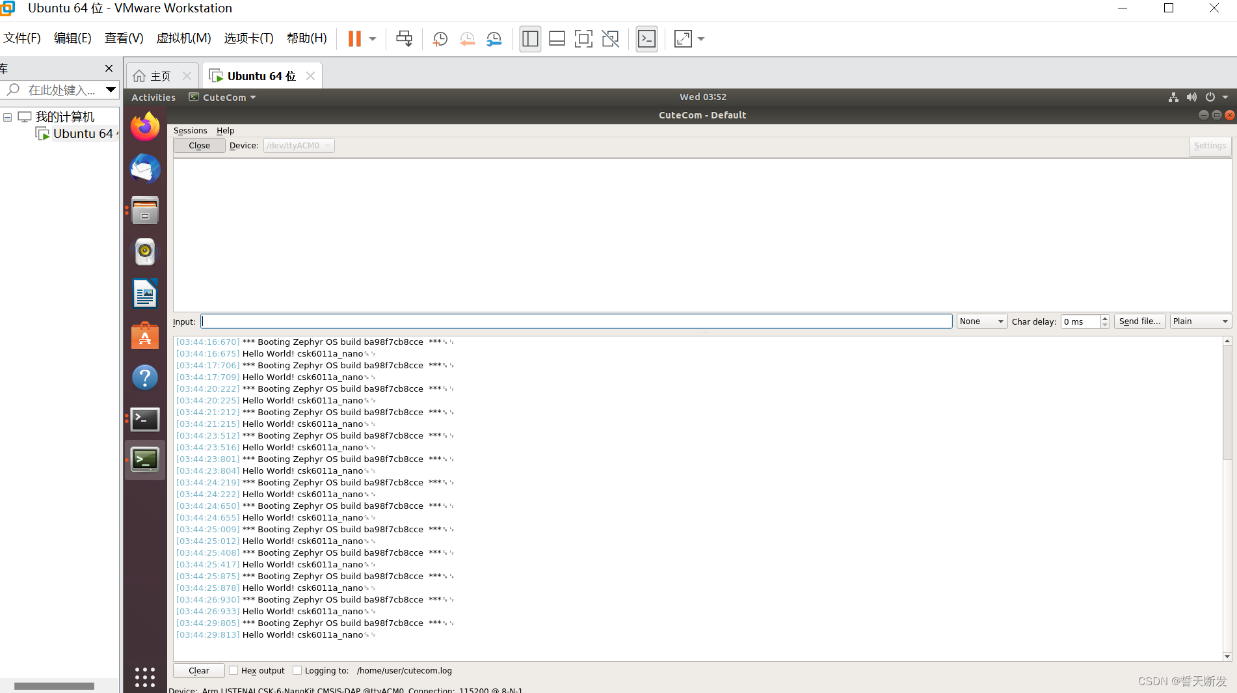1237x693 pixels.
Task: Open LibreOffice Writer from the dock
Action: coord(145,293)
